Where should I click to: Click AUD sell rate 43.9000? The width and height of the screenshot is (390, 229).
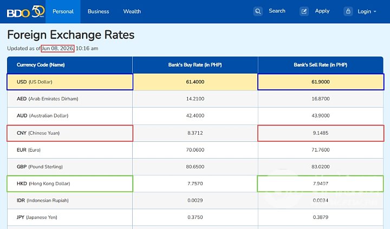click(x=320, y=116)
